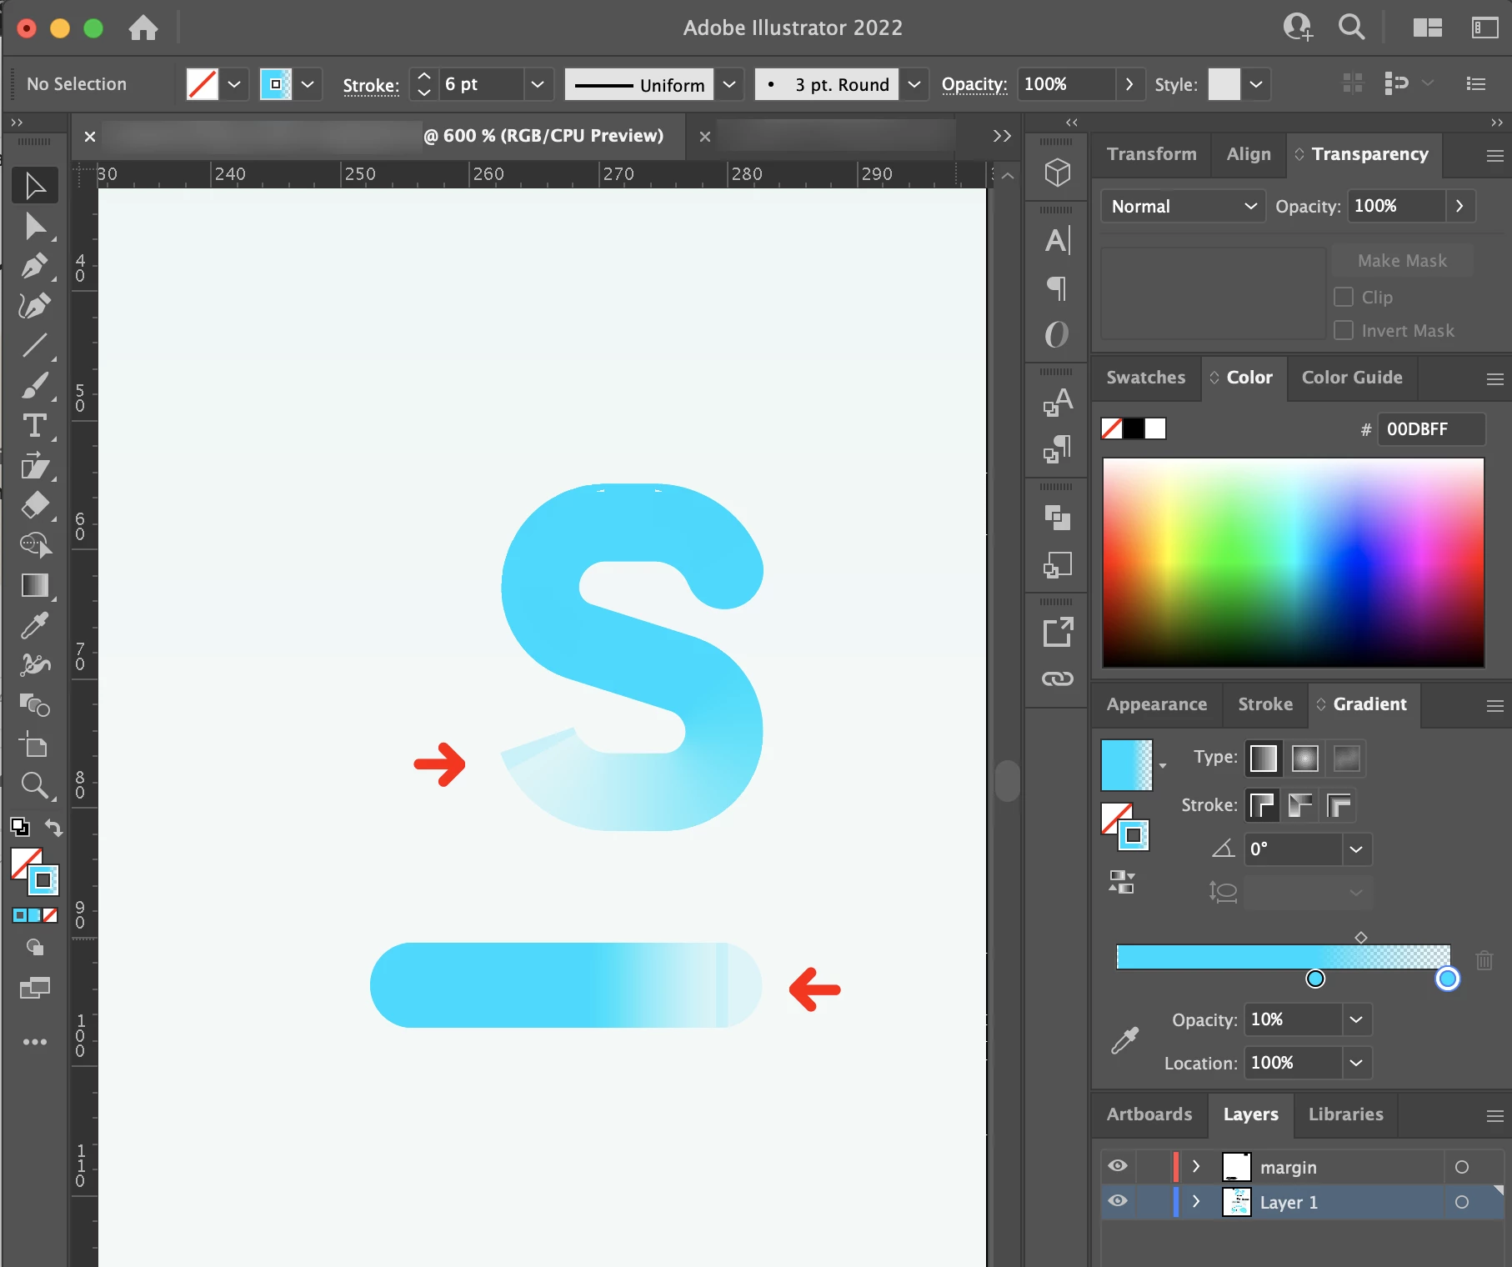Click the Opacity label in control bar

[x=974, y=84]
